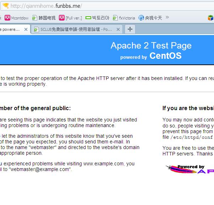The width and height of the screenshot is (214, 205).
Task: Click the page icon beside fxVictoria
Action: [x=115, y=18]
